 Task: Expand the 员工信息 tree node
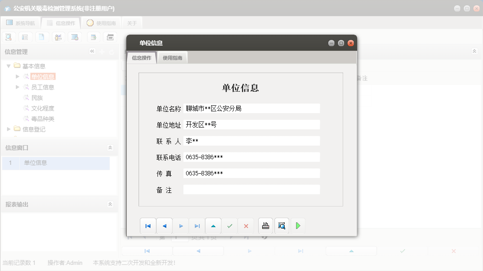[x=17, y=87]
